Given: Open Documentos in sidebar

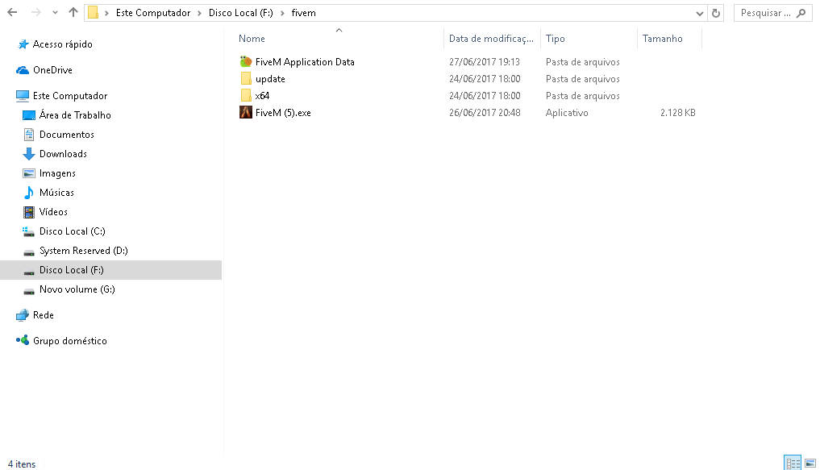Looking at the screenshot, I should 66,135.
